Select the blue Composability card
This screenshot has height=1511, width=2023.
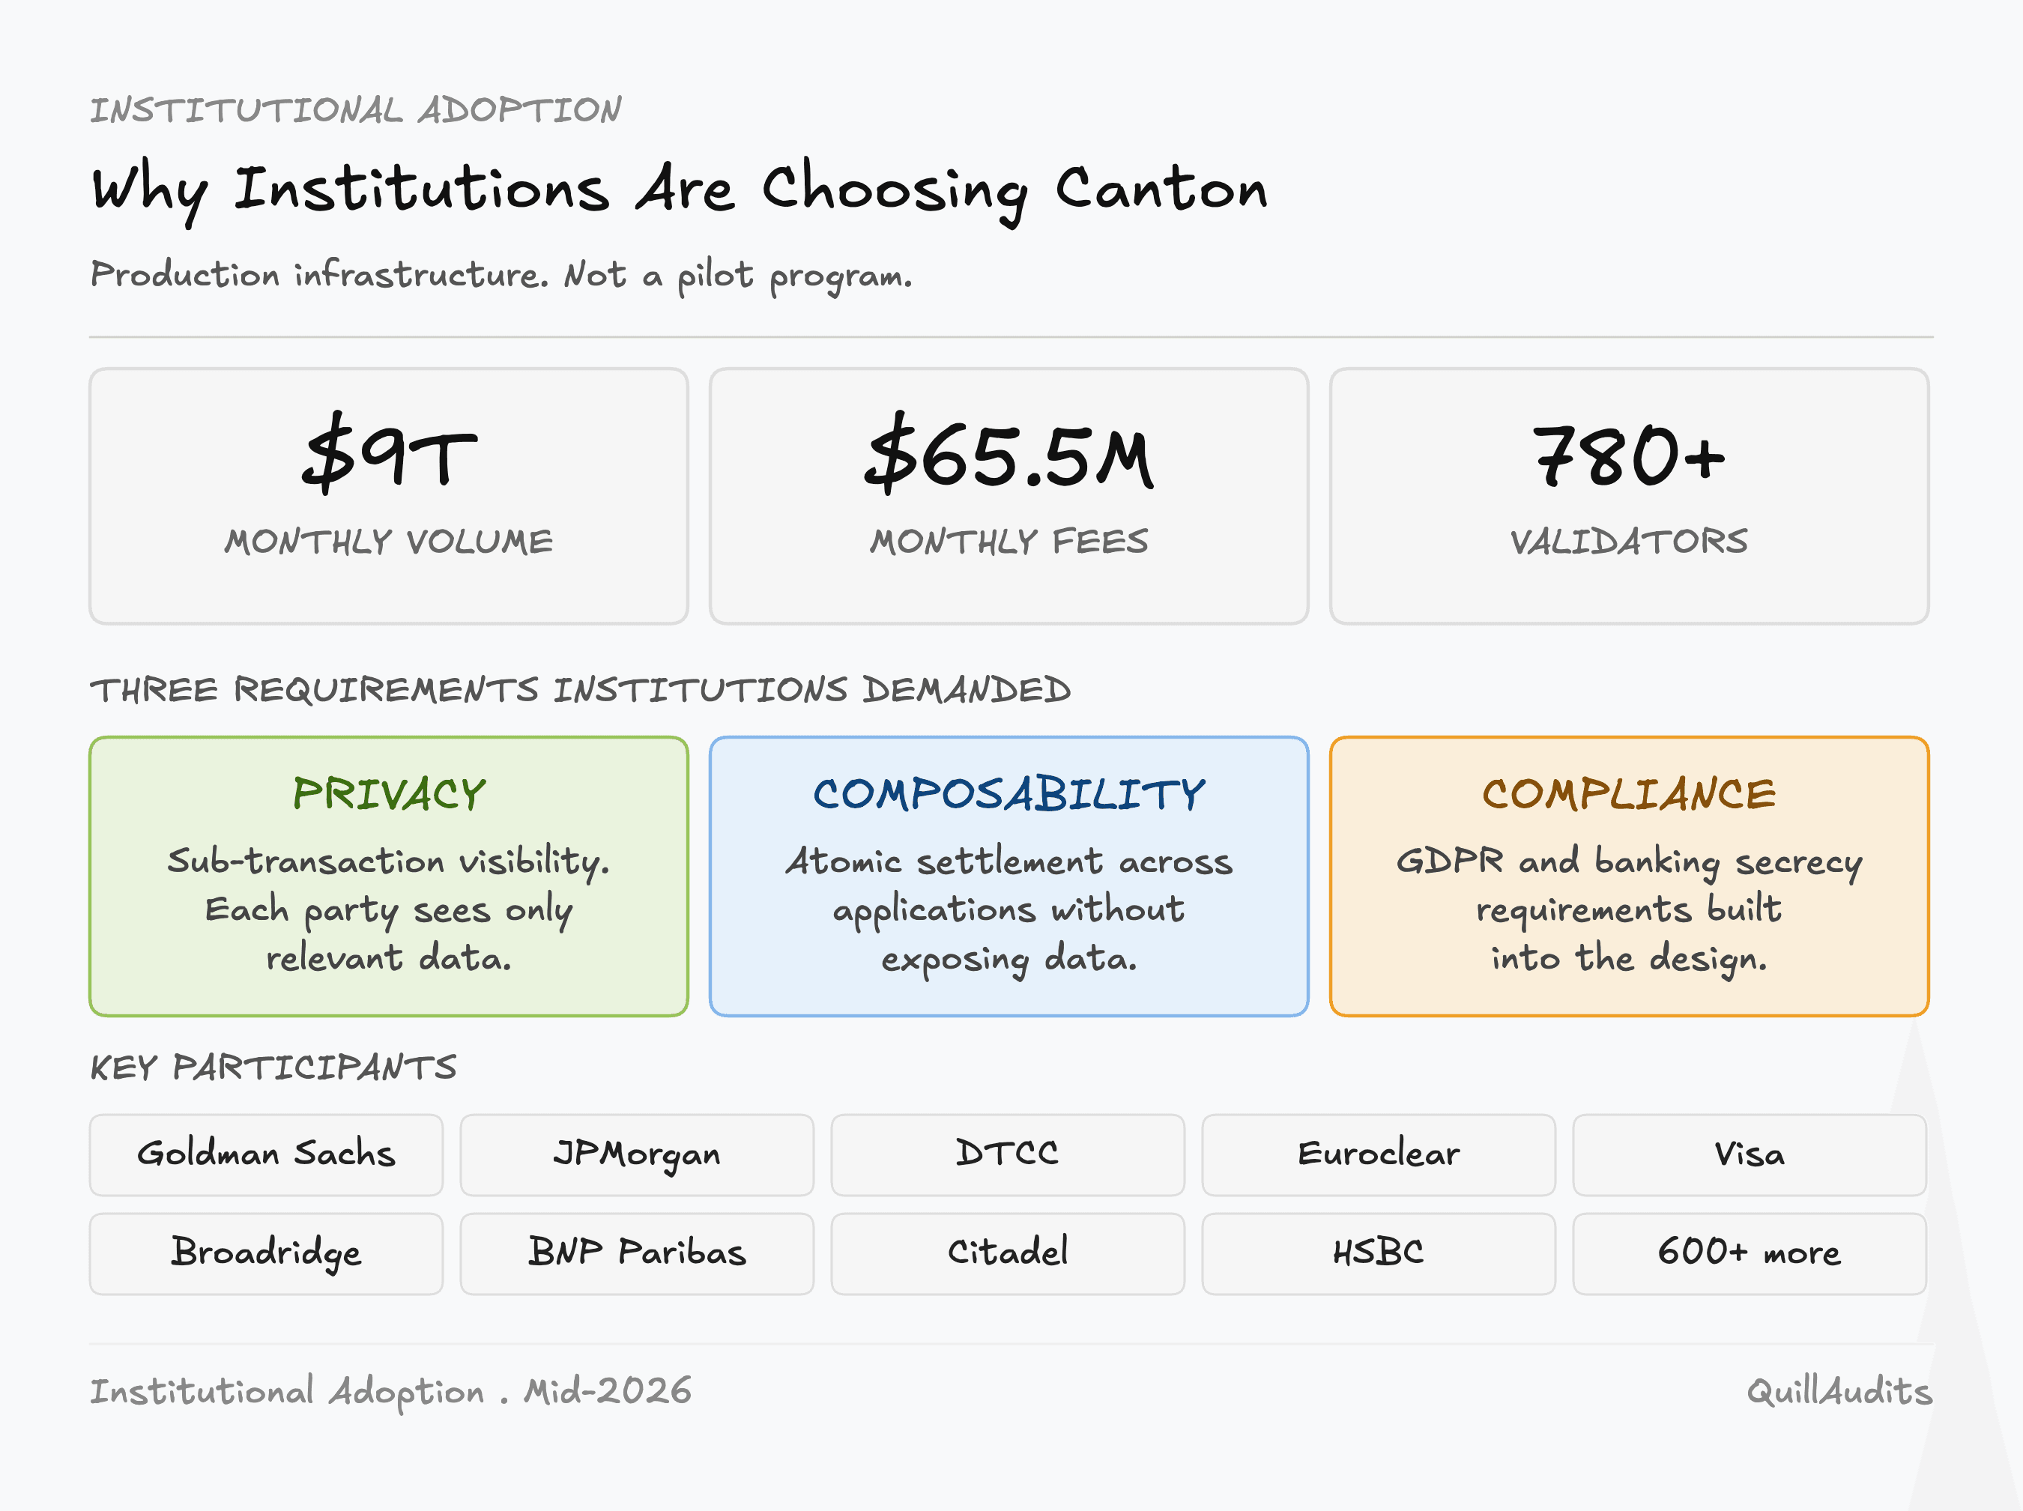(1009, 875)
